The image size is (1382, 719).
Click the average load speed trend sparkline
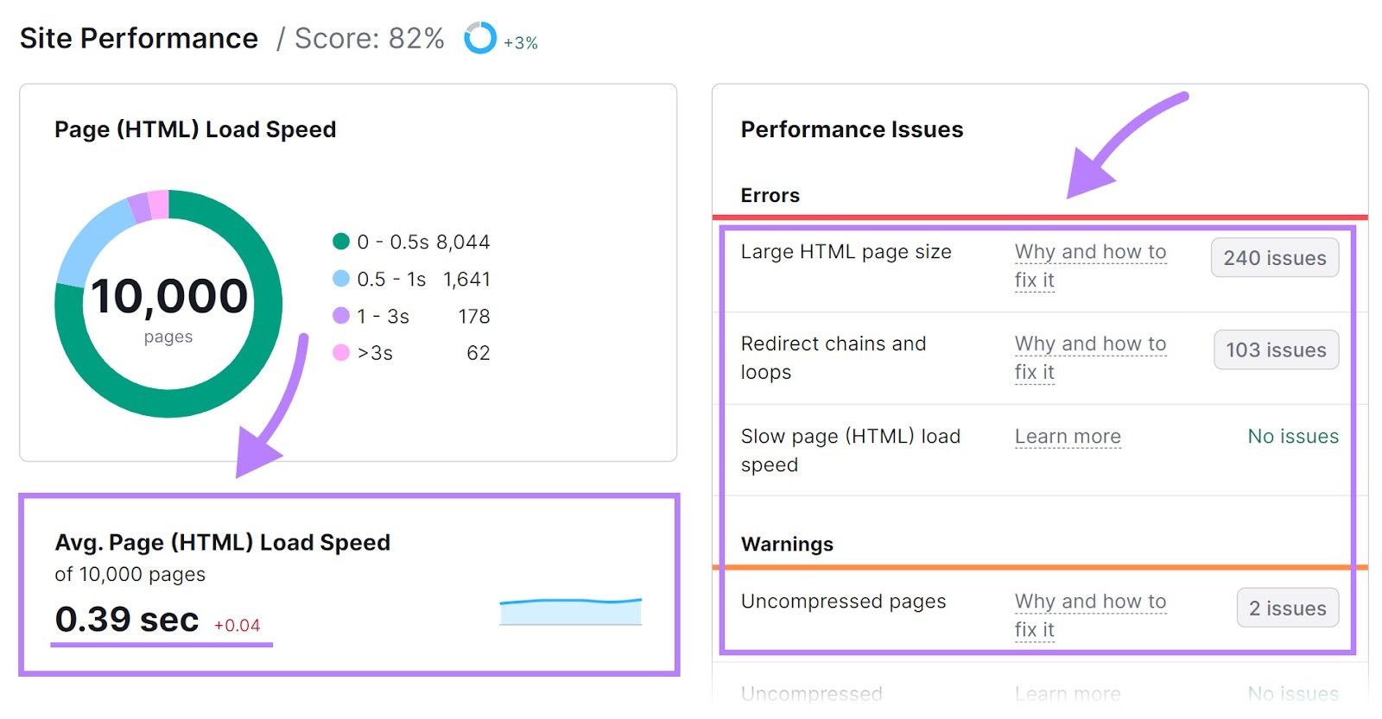(x=571, y=611)
